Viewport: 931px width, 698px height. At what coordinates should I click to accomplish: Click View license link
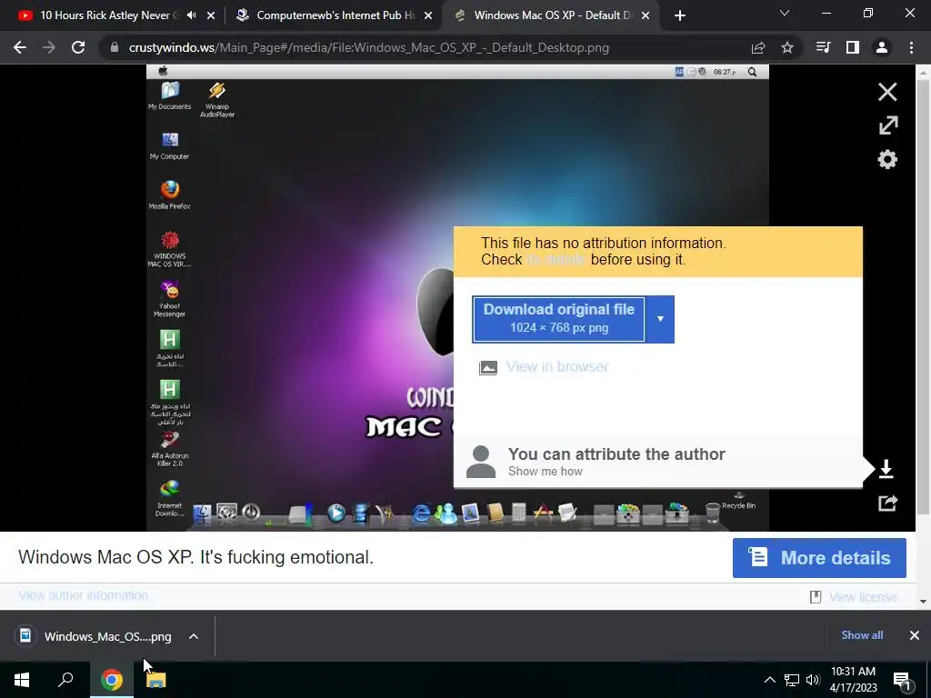point(862,597)
